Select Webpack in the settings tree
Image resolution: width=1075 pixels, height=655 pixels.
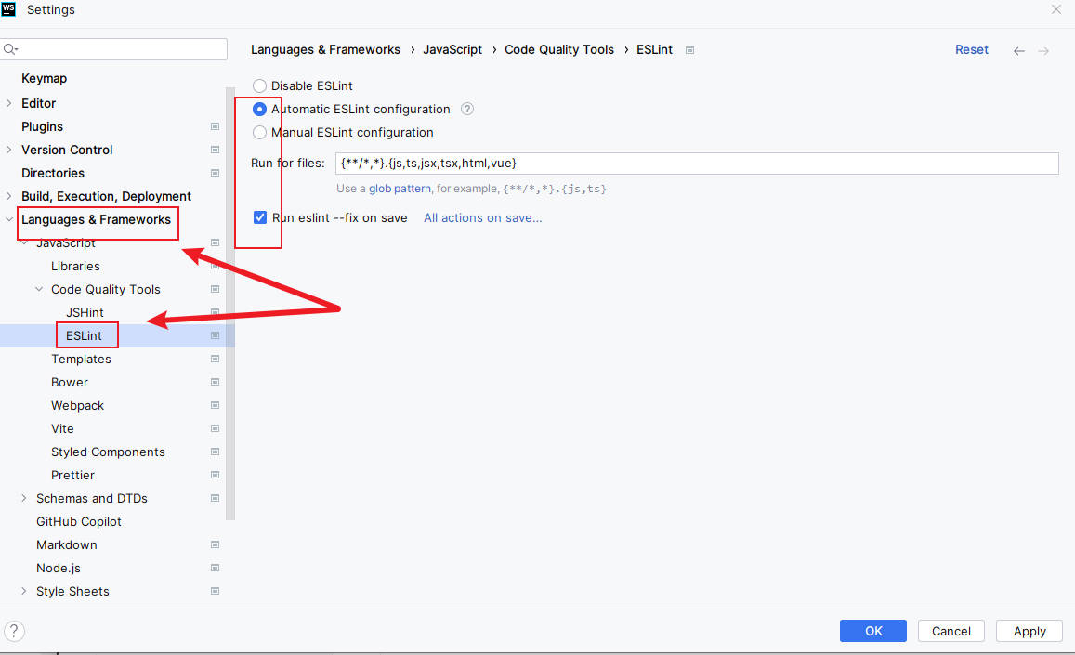(x=77, y=406)
